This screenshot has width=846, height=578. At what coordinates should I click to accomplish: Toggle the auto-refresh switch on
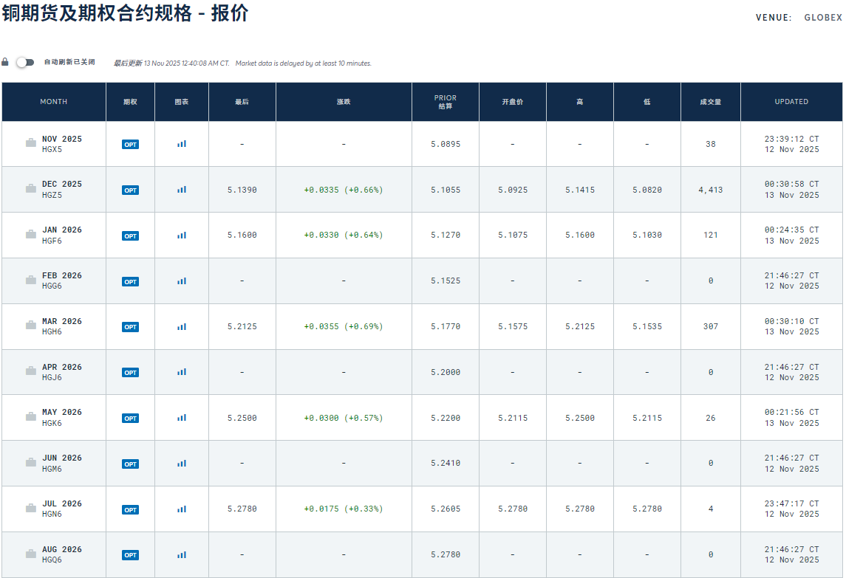25,62
